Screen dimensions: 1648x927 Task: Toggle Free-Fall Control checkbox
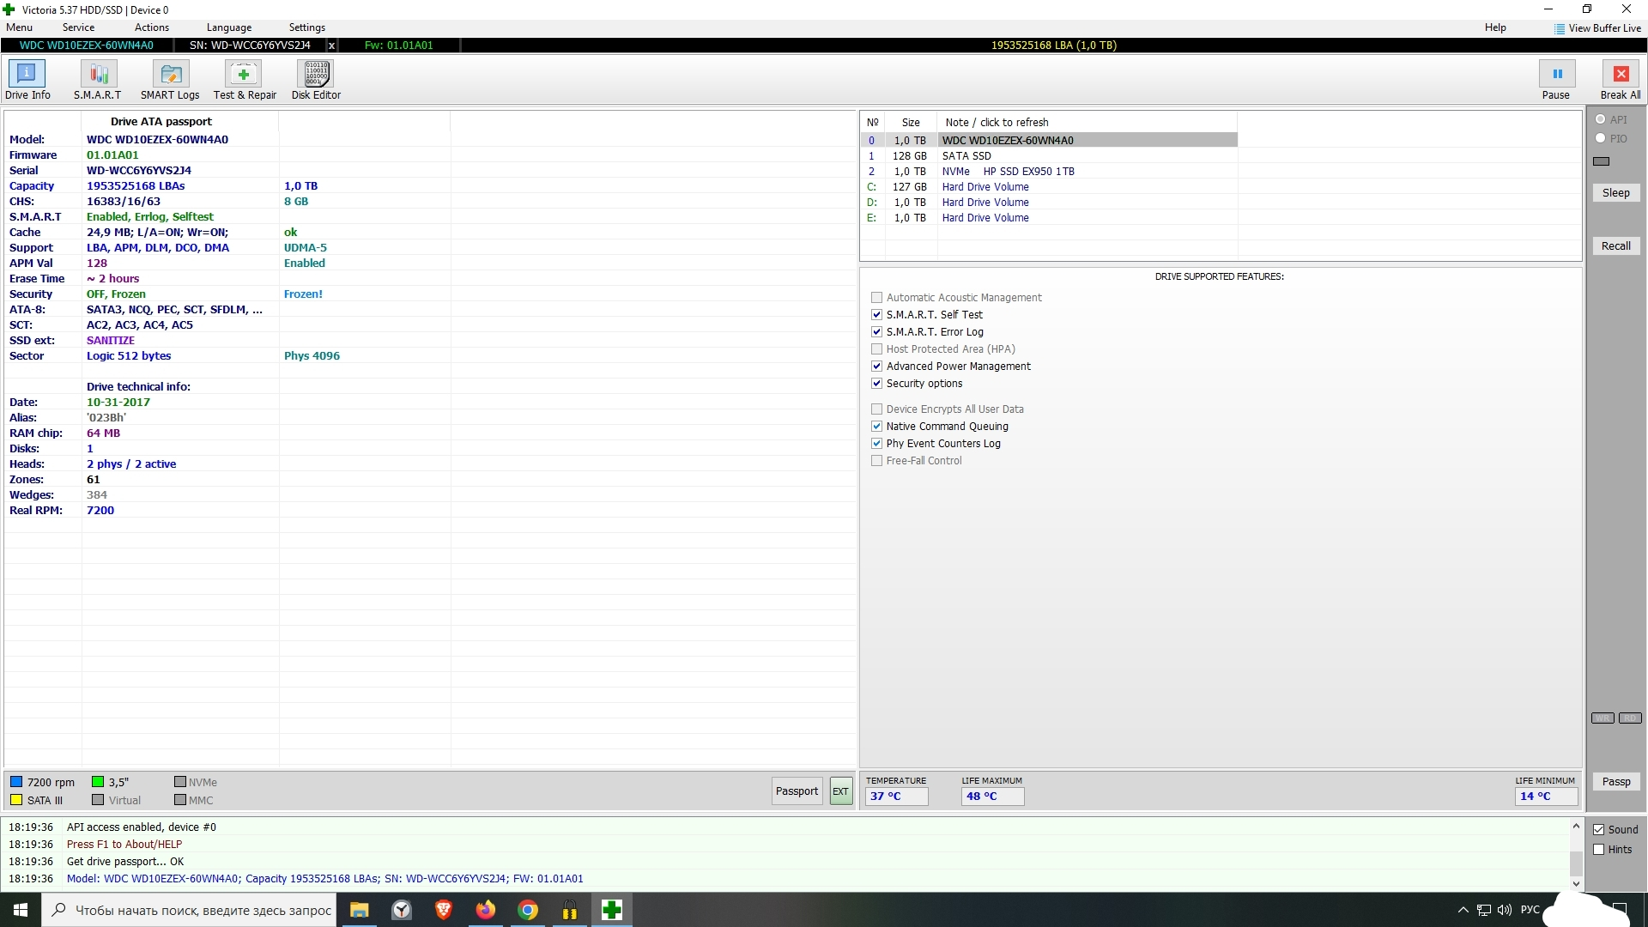876,461
